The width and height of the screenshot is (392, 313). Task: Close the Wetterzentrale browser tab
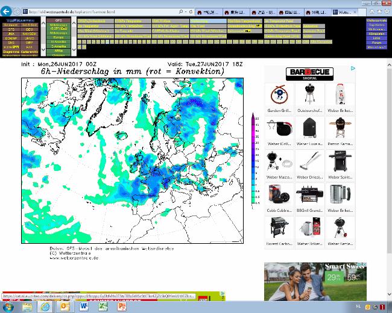pyautogui.click(x=355, y=12)
